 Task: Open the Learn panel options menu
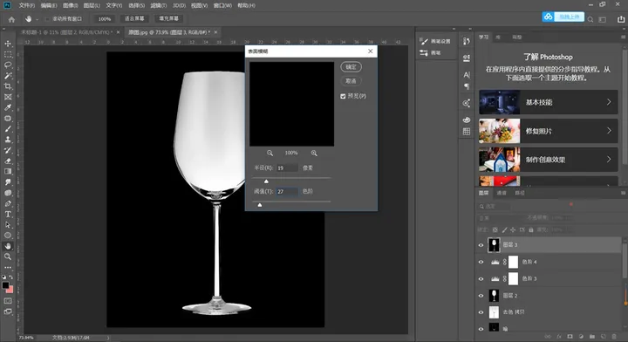[x=623, y=37]
